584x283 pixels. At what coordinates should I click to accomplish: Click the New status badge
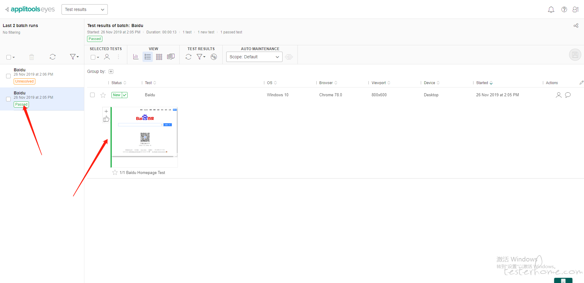click(119, 95)
